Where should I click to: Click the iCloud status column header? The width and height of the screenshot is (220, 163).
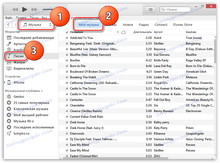123,32
